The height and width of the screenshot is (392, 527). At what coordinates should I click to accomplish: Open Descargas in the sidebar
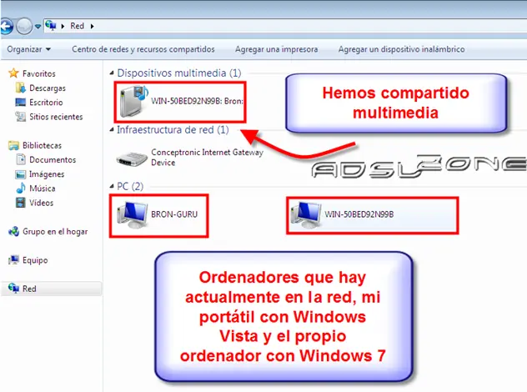[48, 88]
